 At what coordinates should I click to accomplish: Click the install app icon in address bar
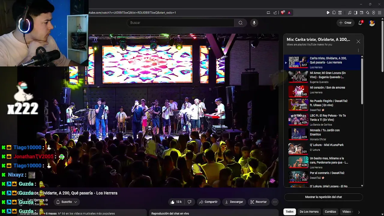tap(268, 13)
